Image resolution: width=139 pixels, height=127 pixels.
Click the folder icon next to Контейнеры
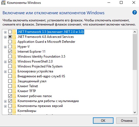[14, 111]
